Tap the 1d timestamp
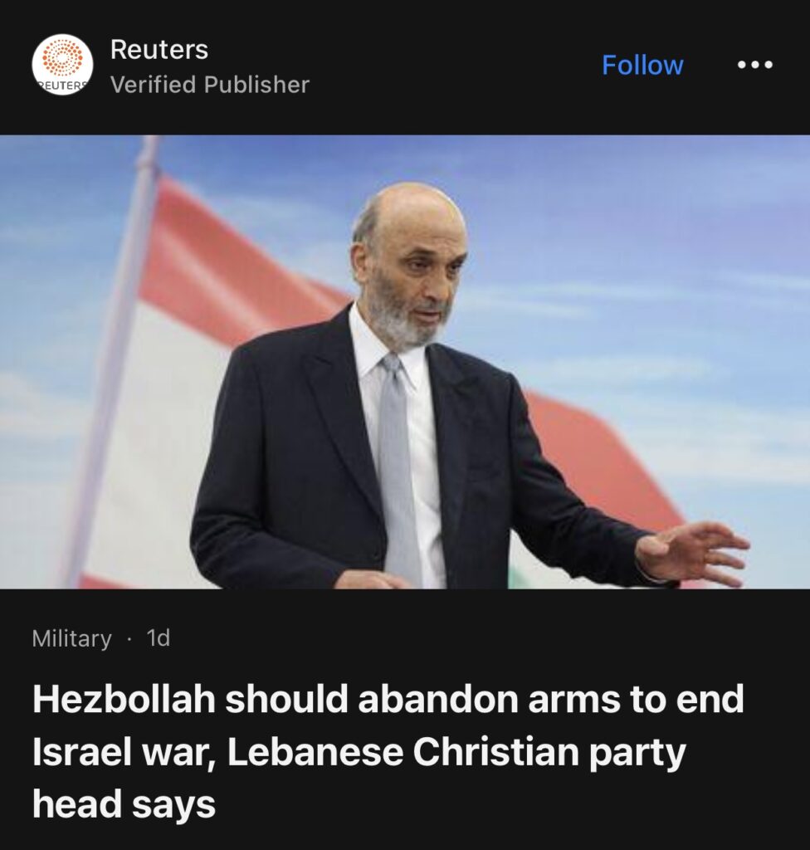This screenshot has width=810, height=850. 159,638
